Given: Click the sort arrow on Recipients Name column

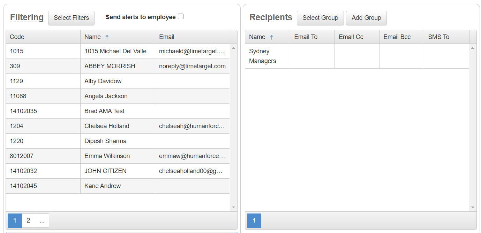Looking at the screenshot, I should pyautogui.click(x=271, y=37).
